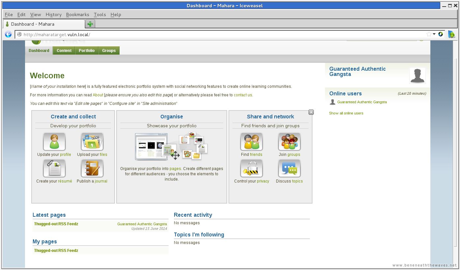
Task: Open the files link under Upload your
Action: 103,155
